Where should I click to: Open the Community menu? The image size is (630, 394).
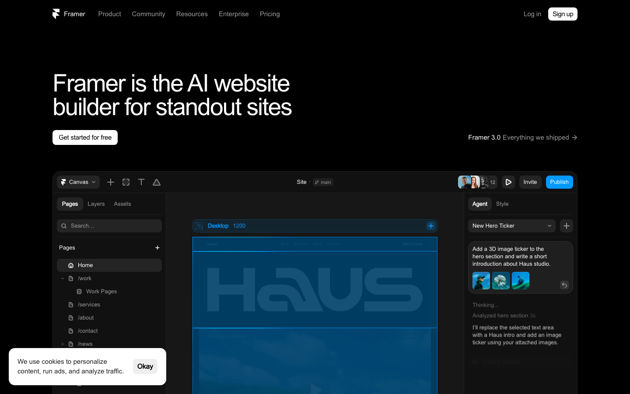tap(149, 14)
